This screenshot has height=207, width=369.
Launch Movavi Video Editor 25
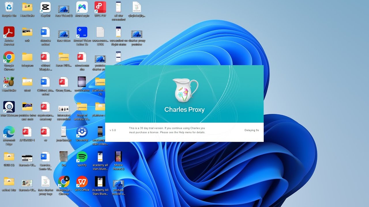[82, 36]
